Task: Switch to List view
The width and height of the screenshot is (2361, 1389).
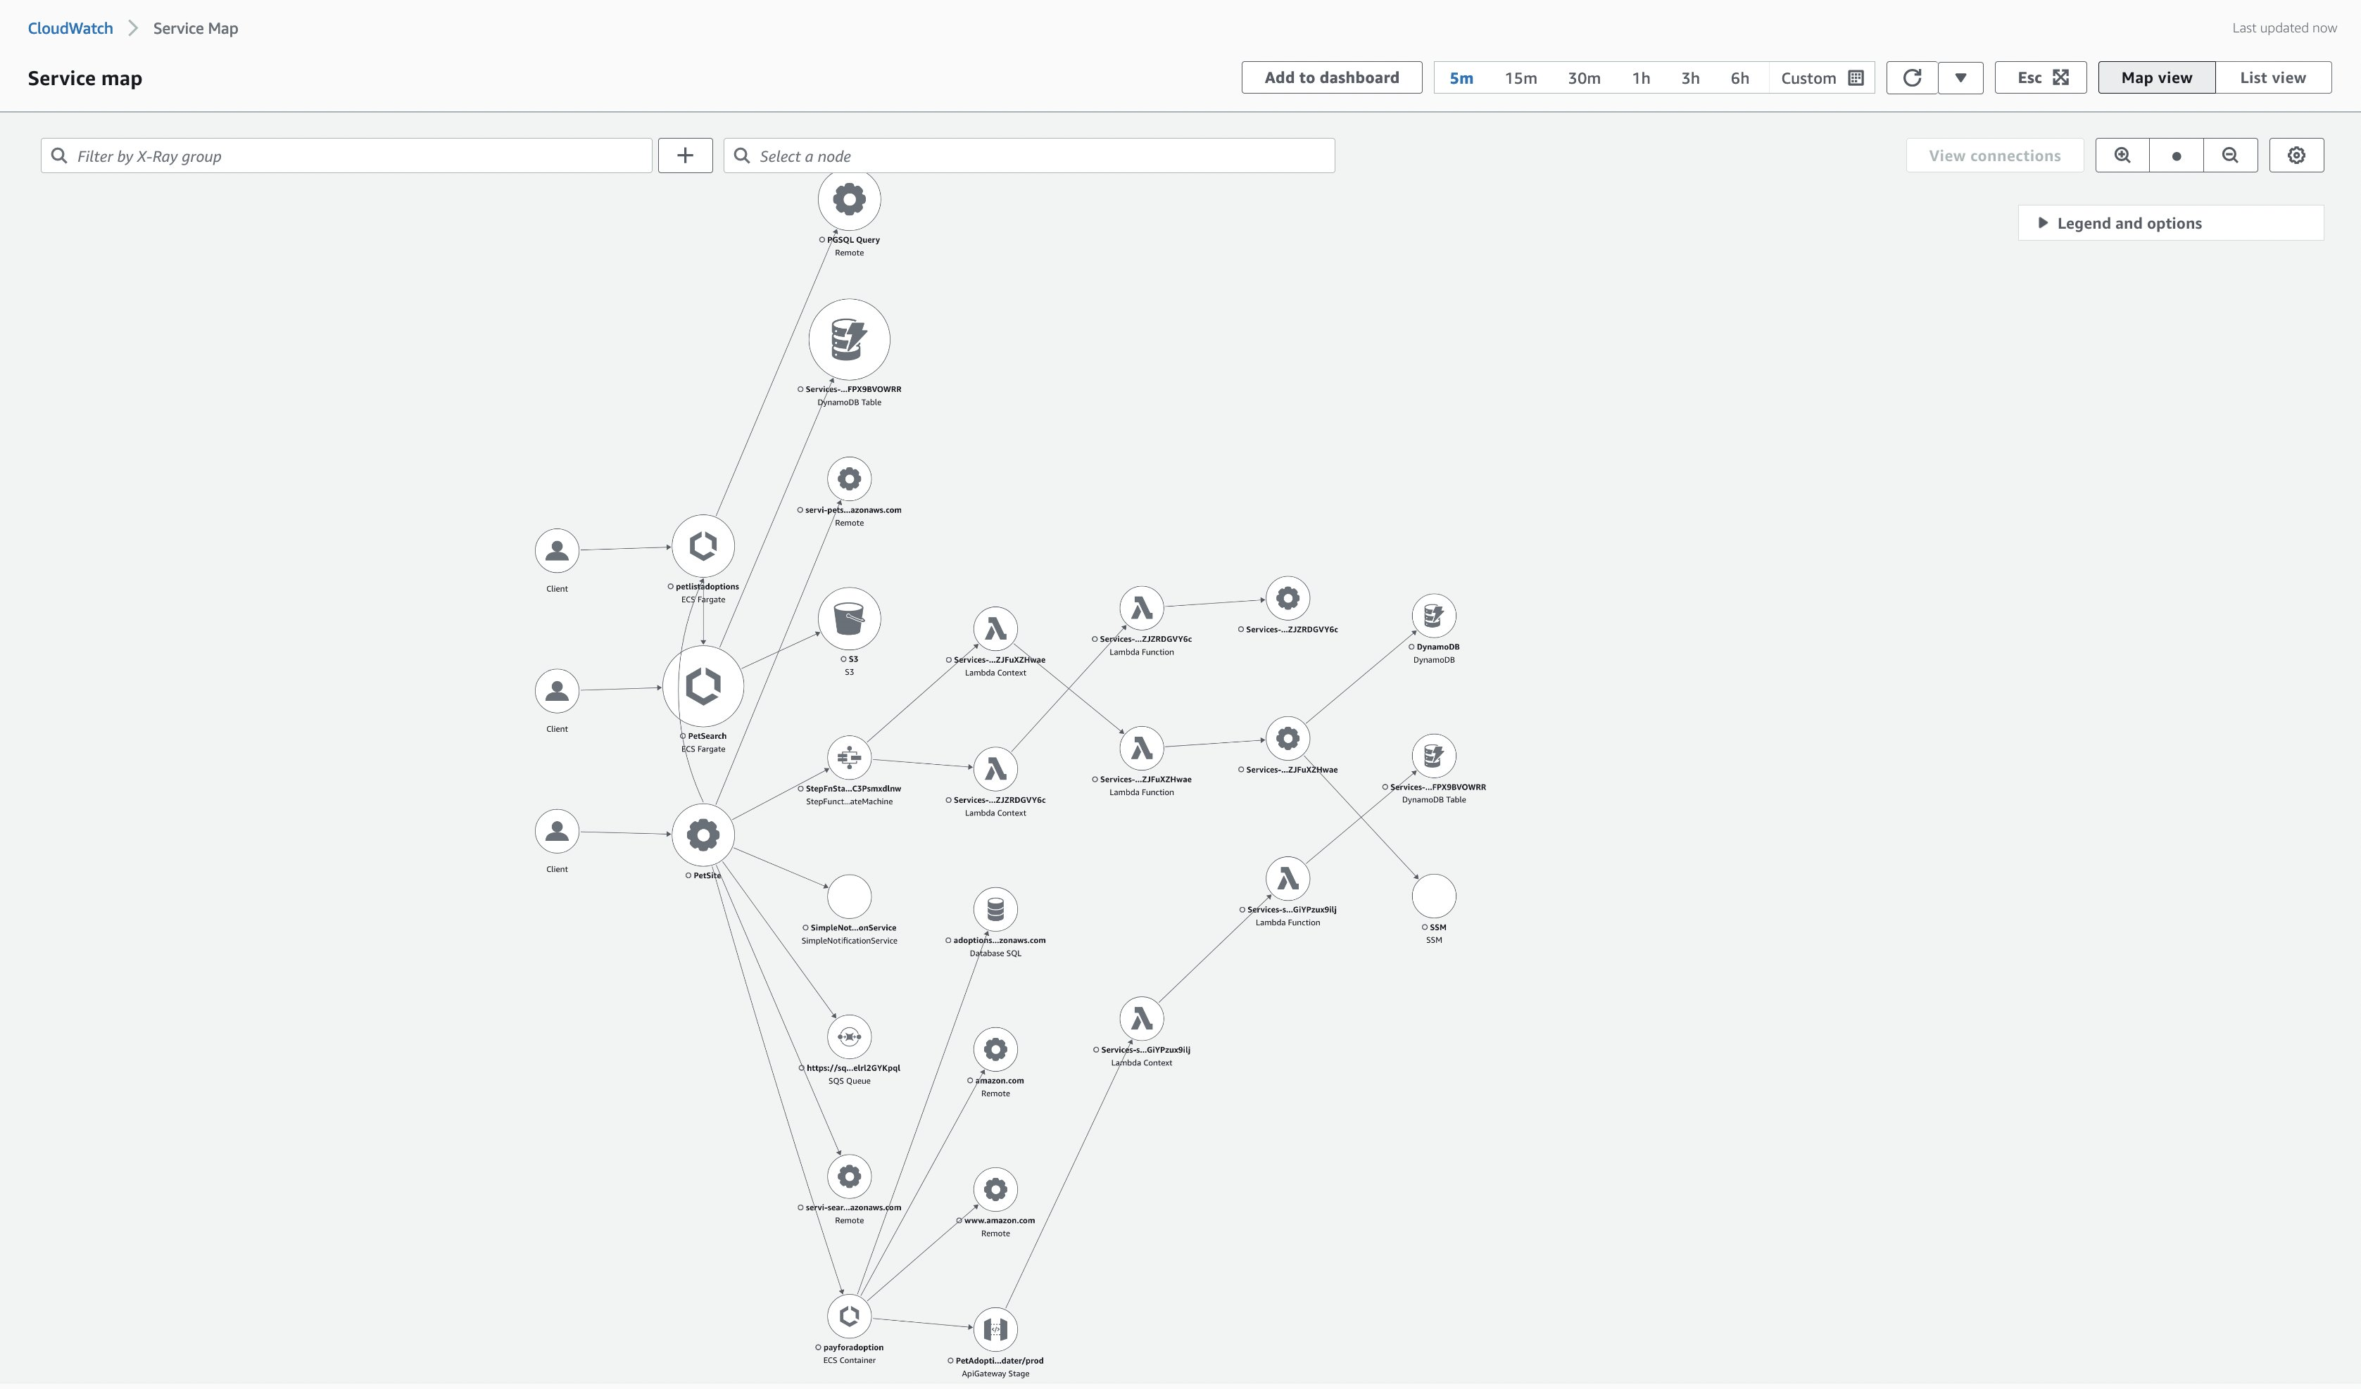Action: pyautogui.click(x=2273, y=77)
